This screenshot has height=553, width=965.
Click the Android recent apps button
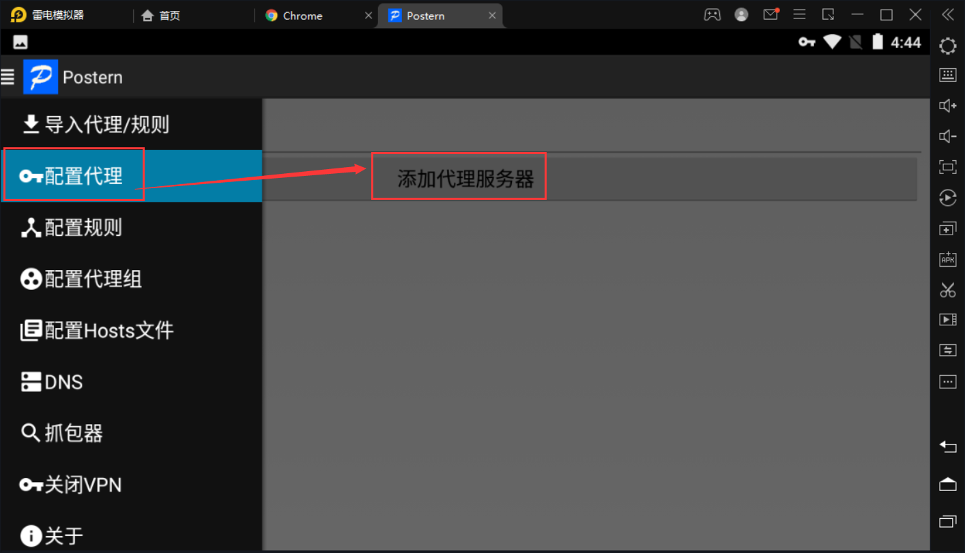[x=948, y=522]
